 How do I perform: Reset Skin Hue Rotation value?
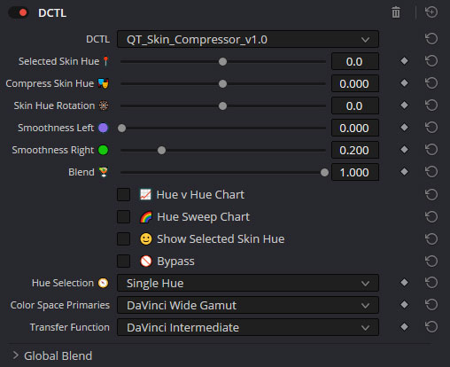431,105
